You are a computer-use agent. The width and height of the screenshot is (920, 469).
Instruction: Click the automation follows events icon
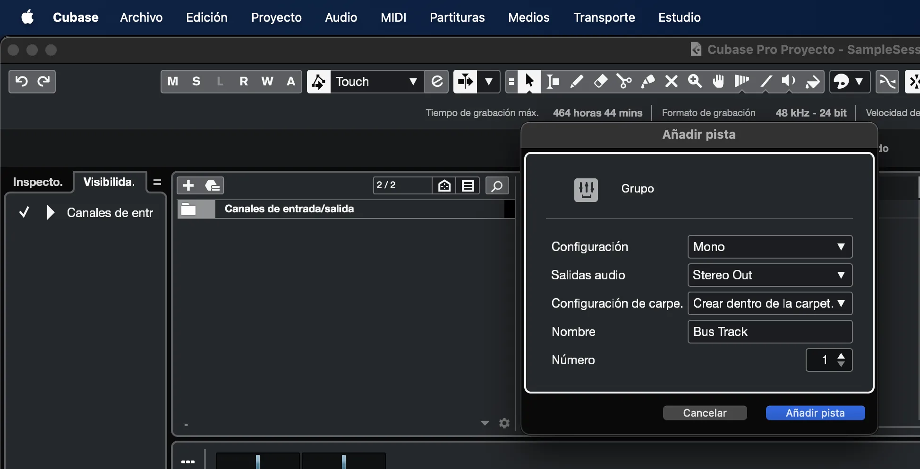319,82
